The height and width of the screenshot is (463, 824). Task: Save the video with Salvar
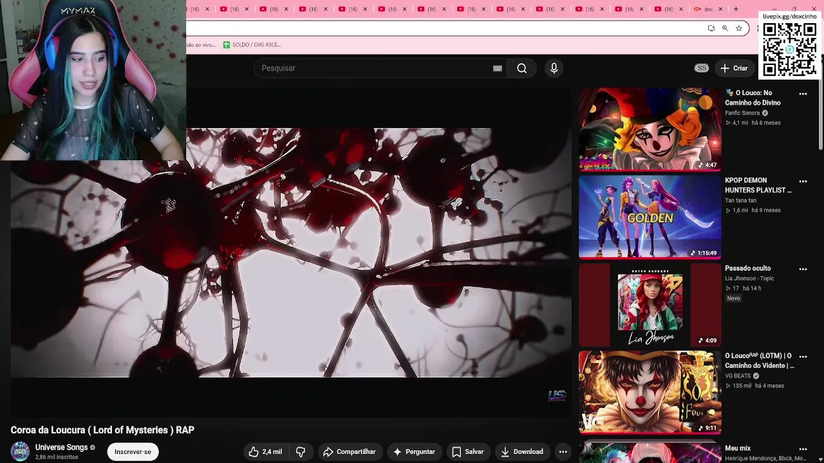pos(468,451)
